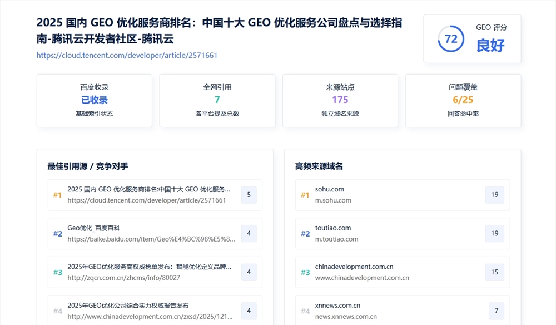This screenshot has width=556, height=325.
Task: Open the 全网引用 citation count card
Action: (217, 100)
